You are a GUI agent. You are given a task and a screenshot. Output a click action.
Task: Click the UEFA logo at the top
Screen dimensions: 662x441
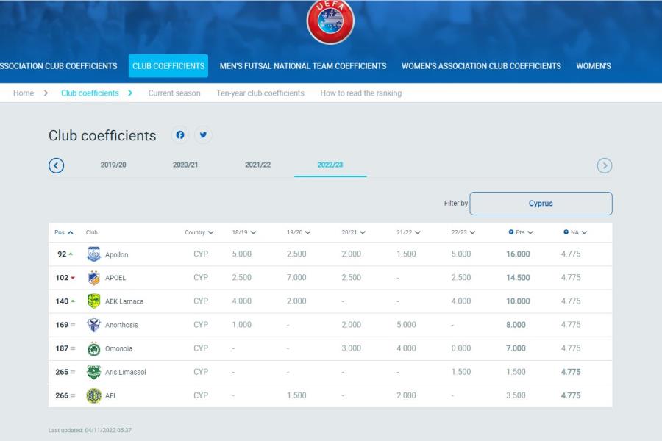[x=330, y=21]
